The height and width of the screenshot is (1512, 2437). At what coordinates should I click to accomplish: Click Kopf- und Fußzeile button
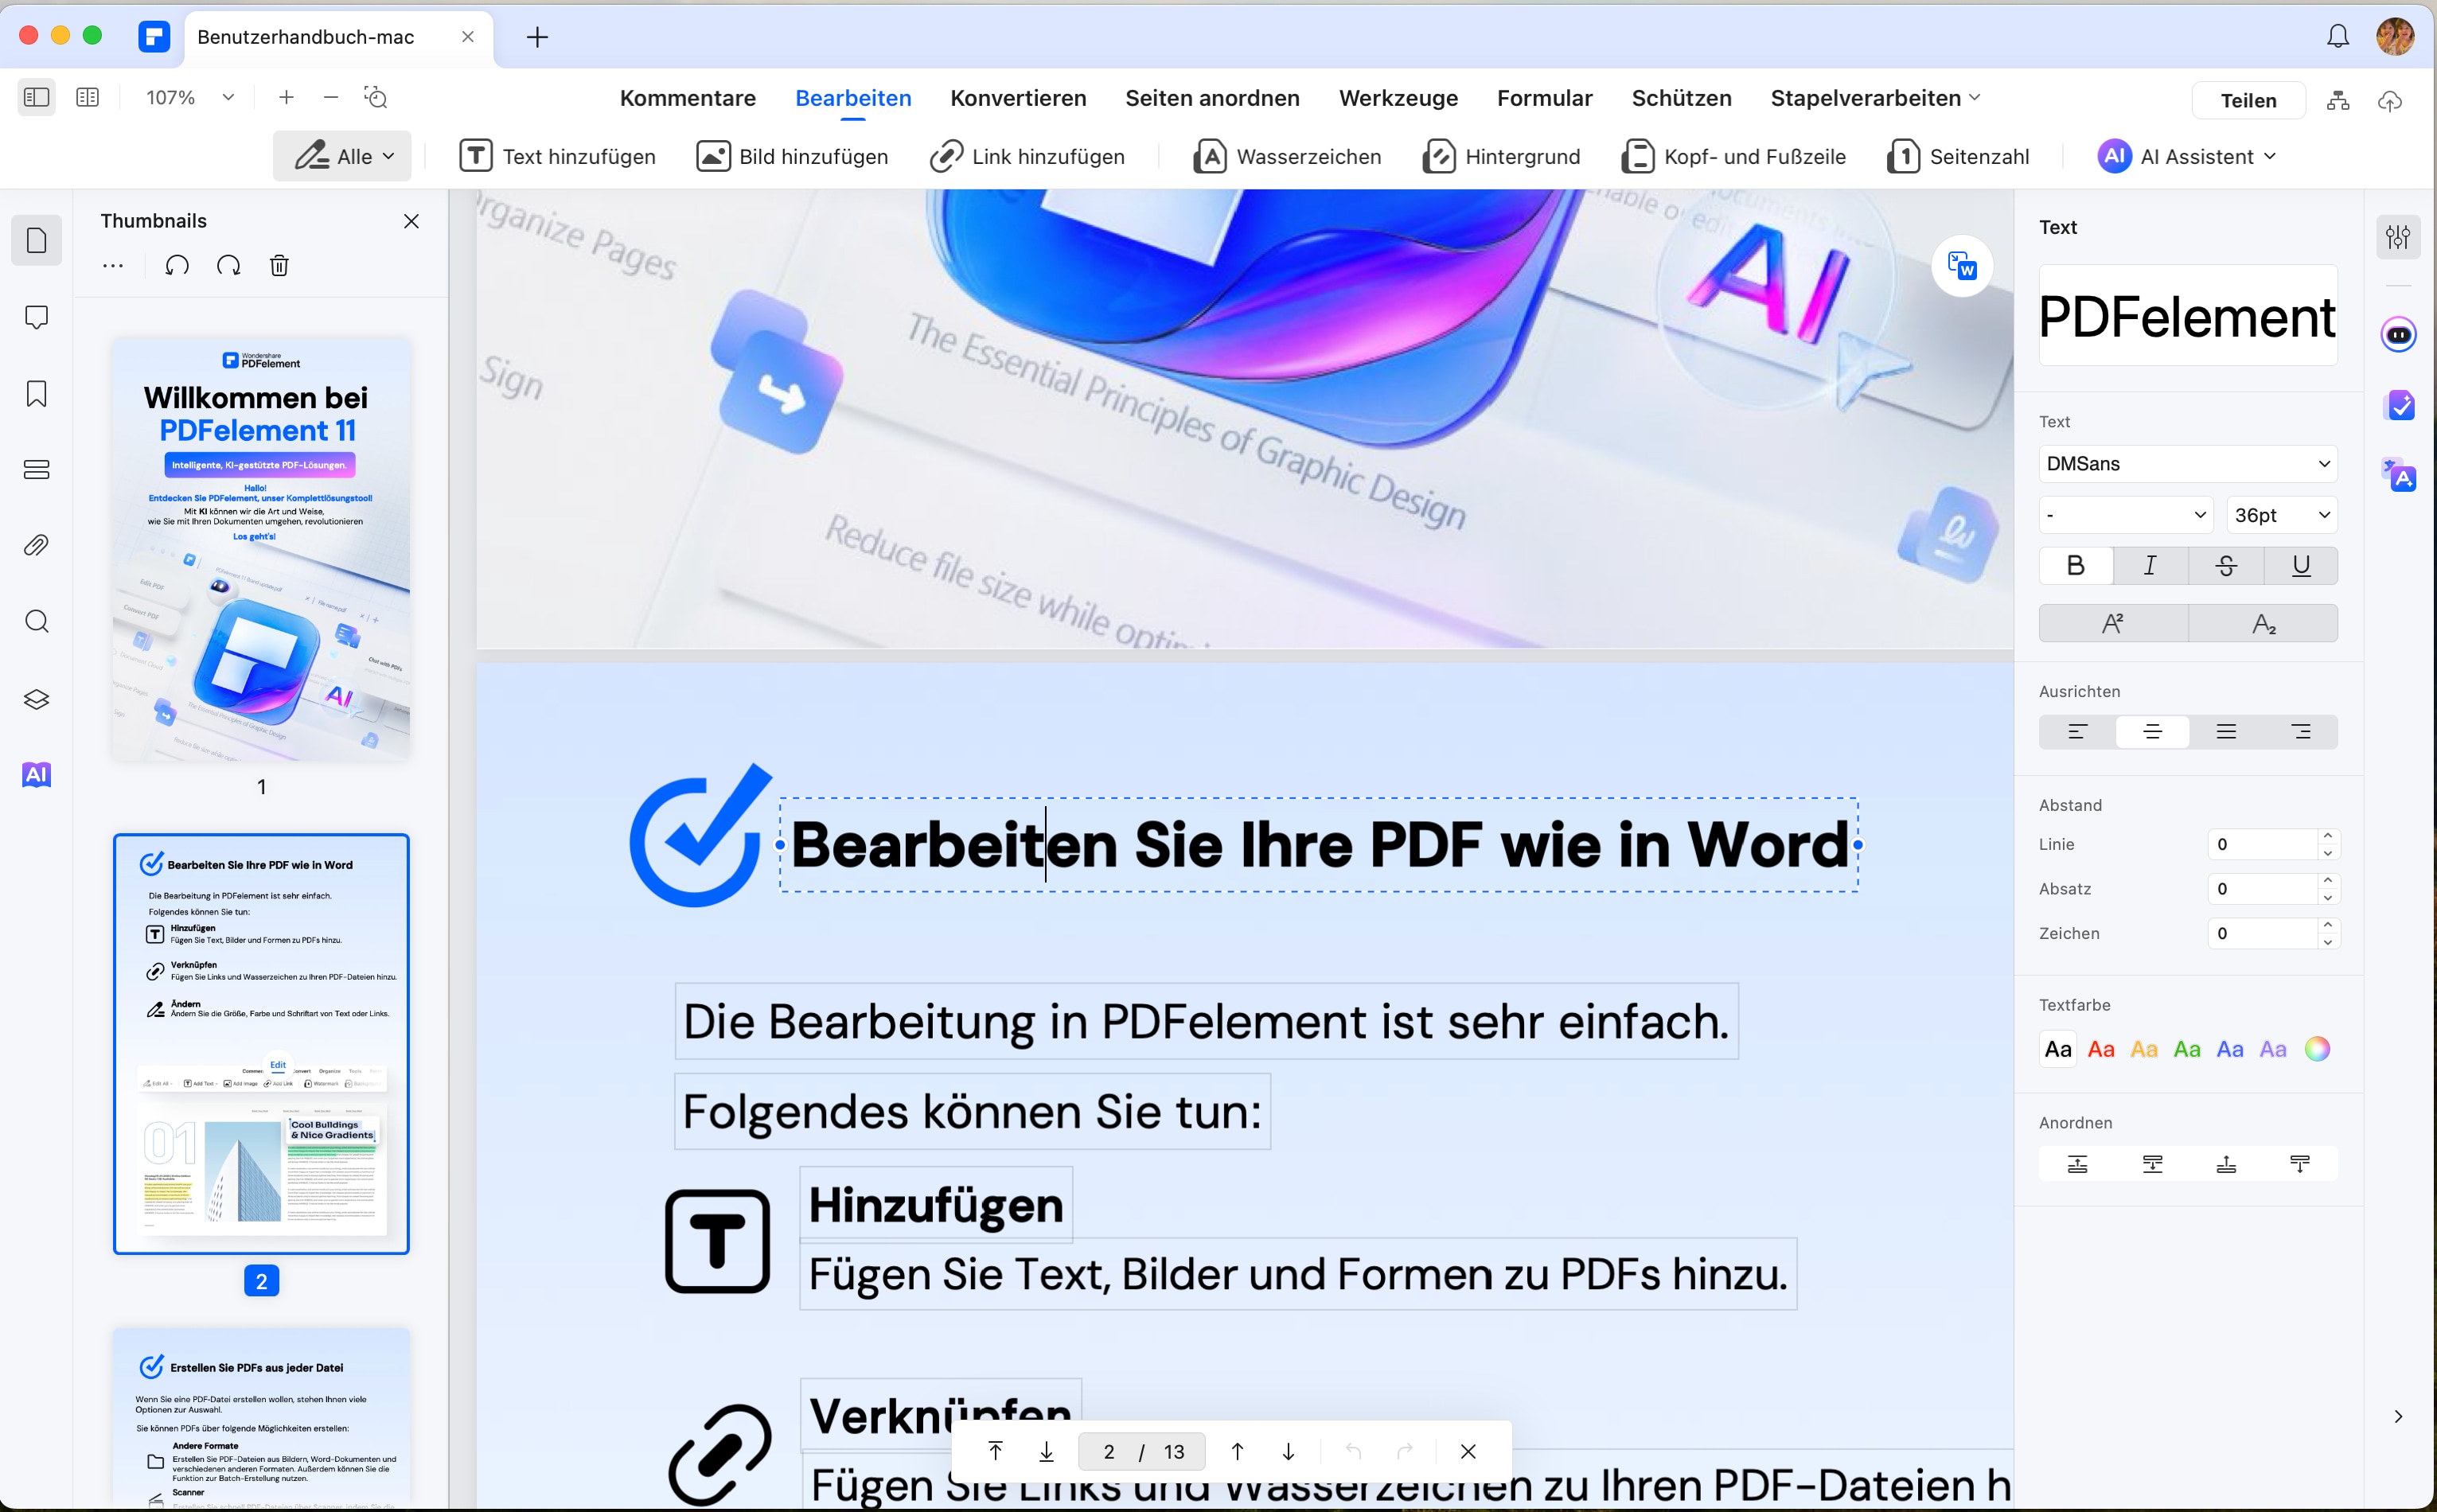1733,156
